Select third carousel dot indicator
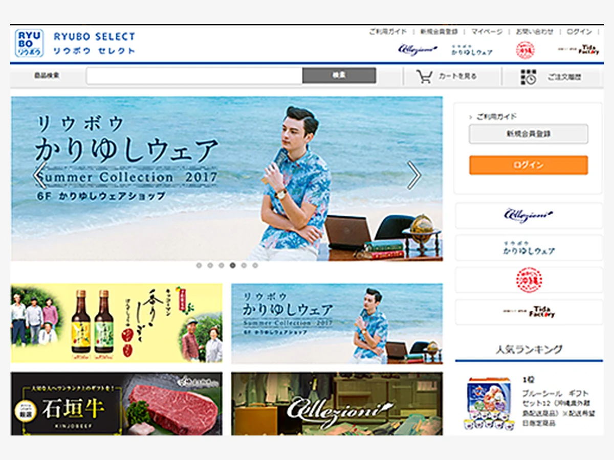 [x=221, y=265]
